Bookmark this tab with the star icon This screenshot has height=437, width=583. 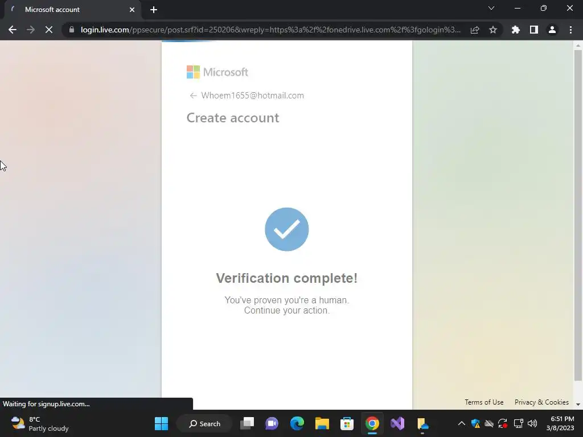(x=493, y=30)
